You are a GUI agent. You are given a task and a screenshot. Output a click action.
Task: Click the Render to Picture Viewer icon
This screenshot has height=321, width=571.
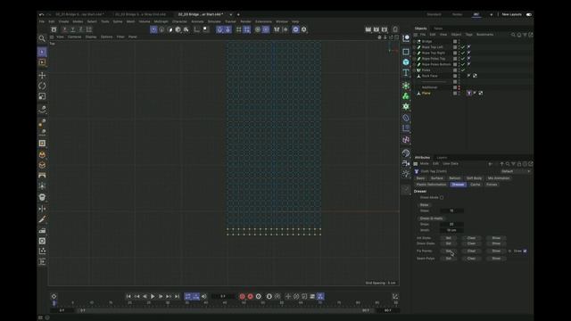(377, 29)
